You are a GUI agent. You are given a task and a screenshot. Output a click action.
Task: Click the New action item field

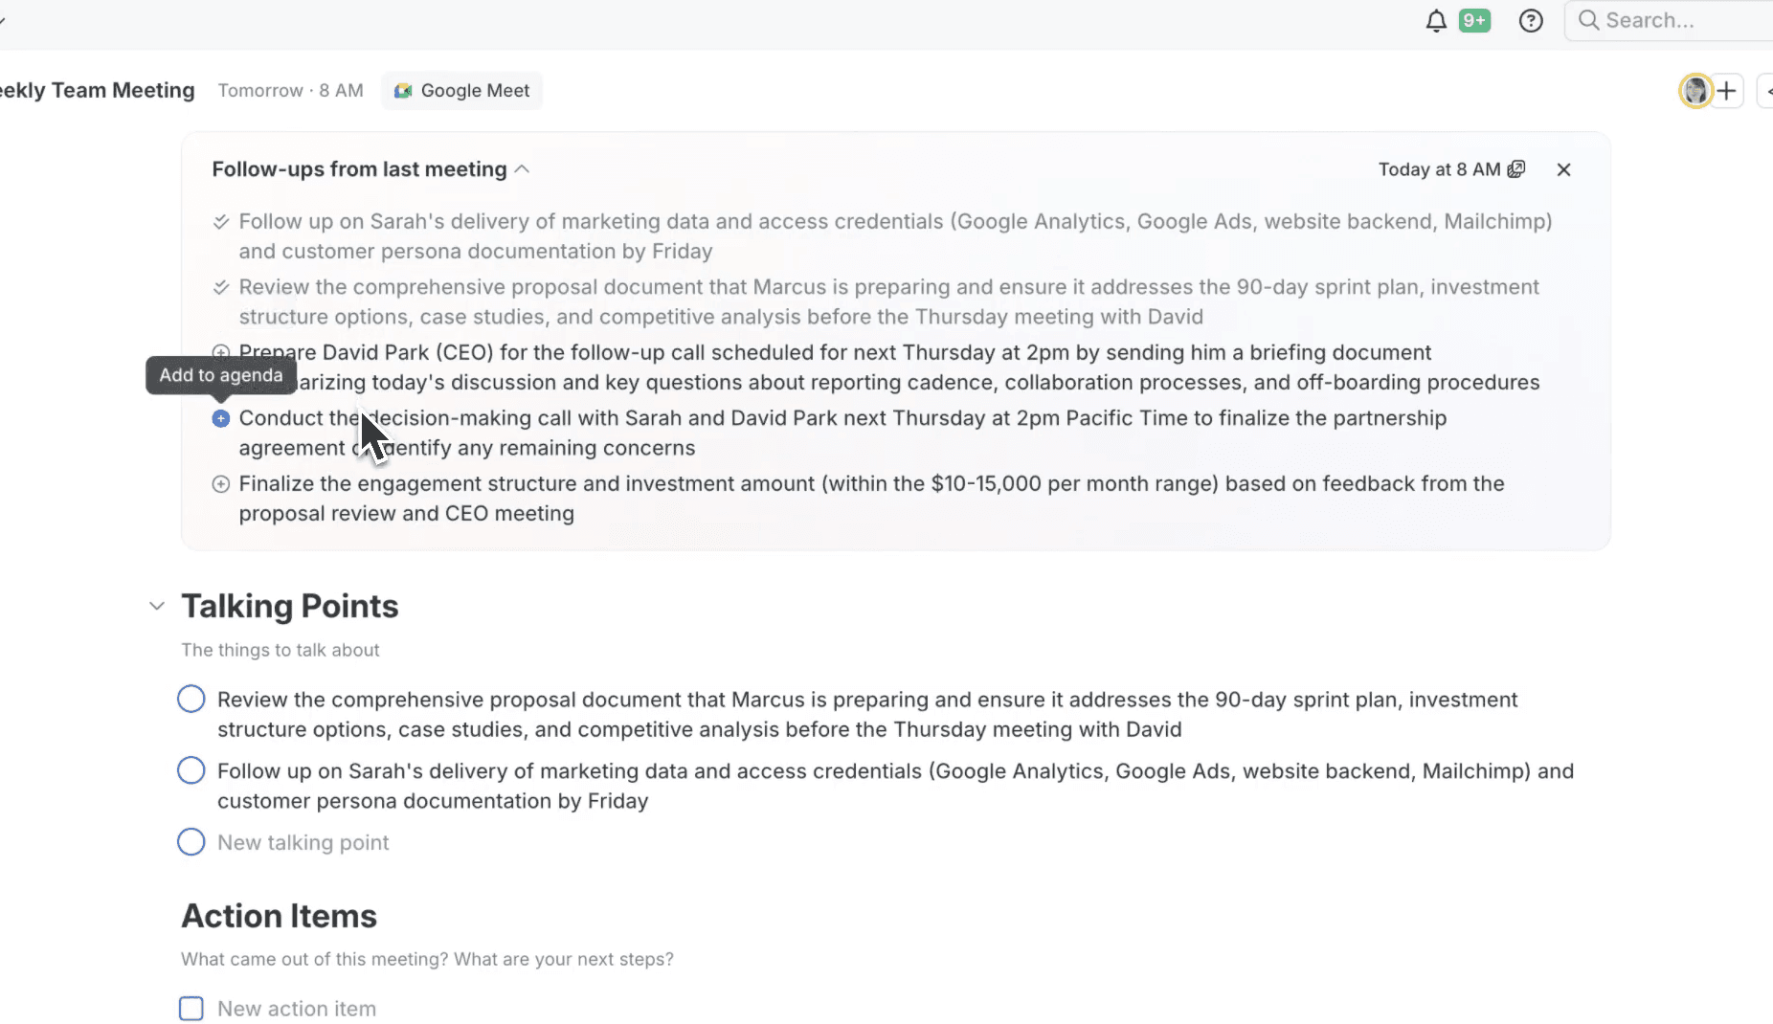tap(297, 1009)
